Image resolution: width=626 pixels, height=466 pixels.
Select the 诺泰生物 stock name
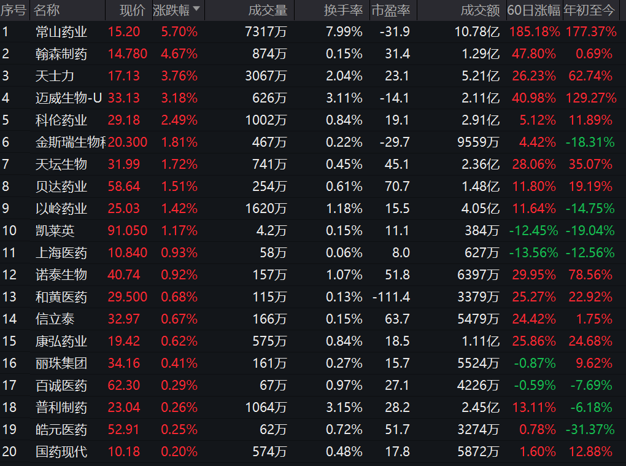coord(61,274)
